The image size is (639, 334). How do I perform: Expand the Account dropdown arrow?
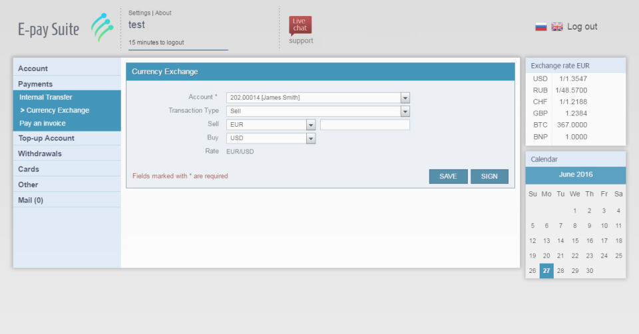pyautogui.click(x=405, y=98)
